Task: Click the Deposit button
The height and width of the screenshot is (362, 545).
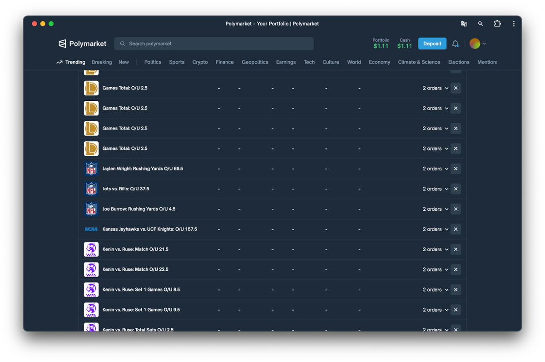Action: point(432,44)
